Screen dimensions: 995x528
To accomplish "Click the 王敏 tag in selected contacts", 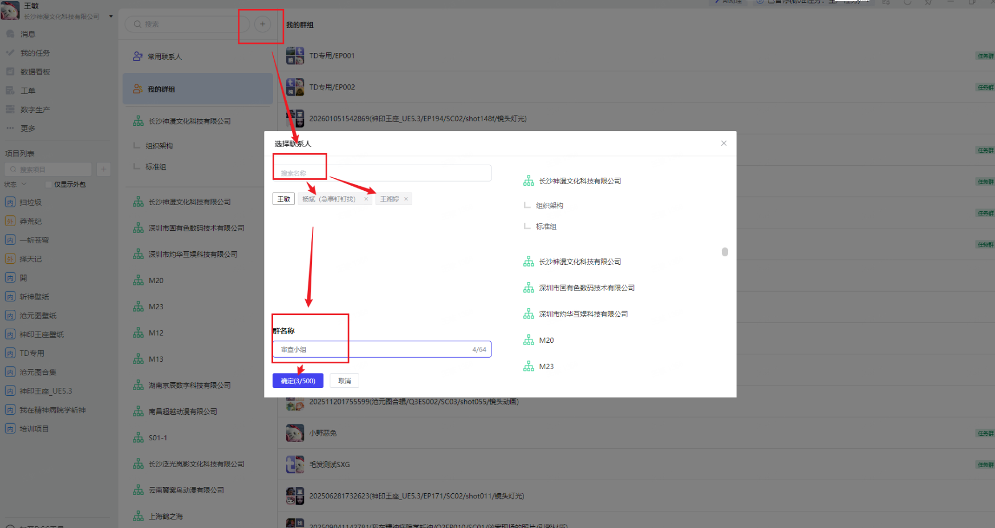I will [283, 199].
